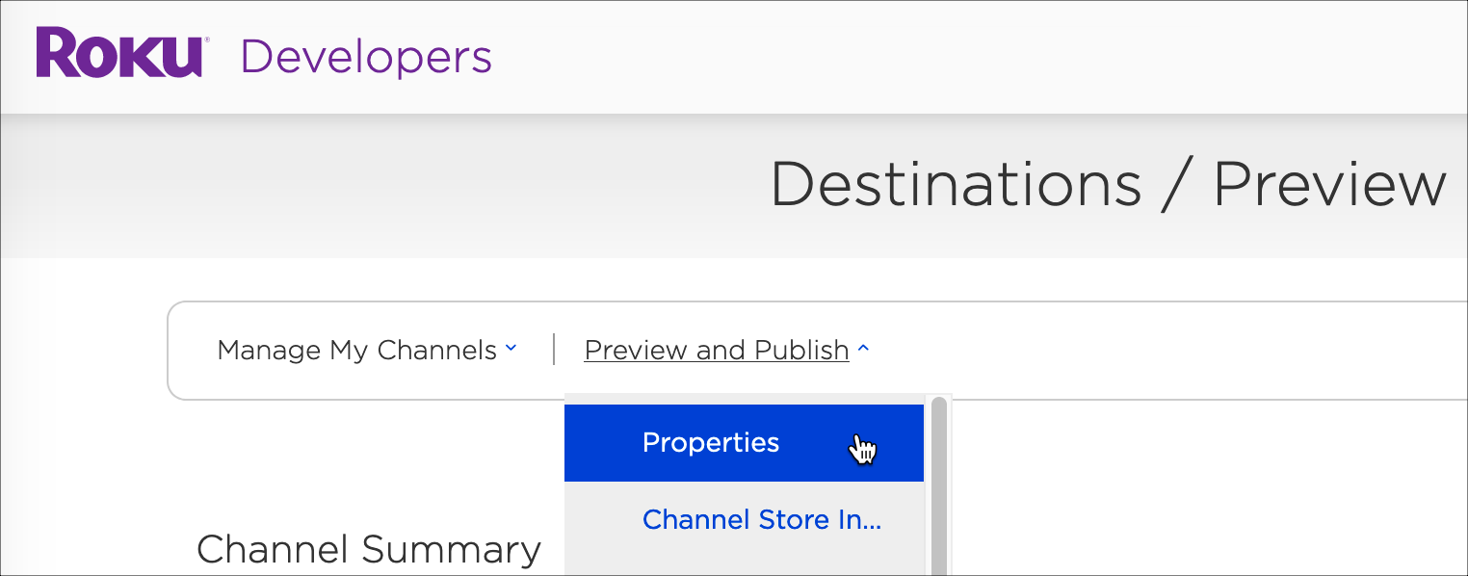
Task: Click the dropdown list's vertical scrollbar
Action: (938, 482)
